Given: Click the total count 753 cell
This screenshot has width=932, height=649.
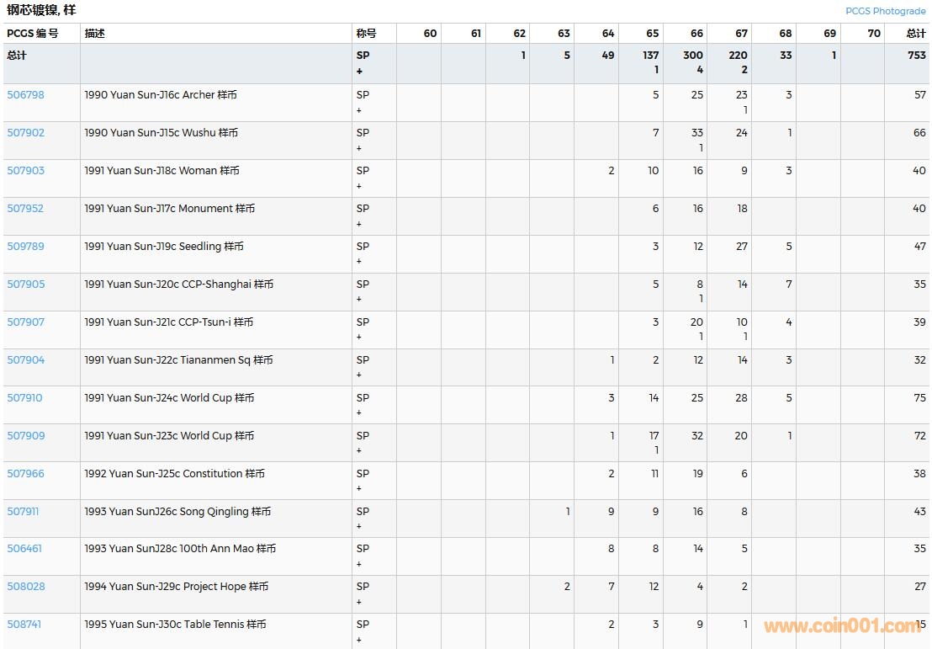Looking at the screenshot, I should [x=916, y=56].
